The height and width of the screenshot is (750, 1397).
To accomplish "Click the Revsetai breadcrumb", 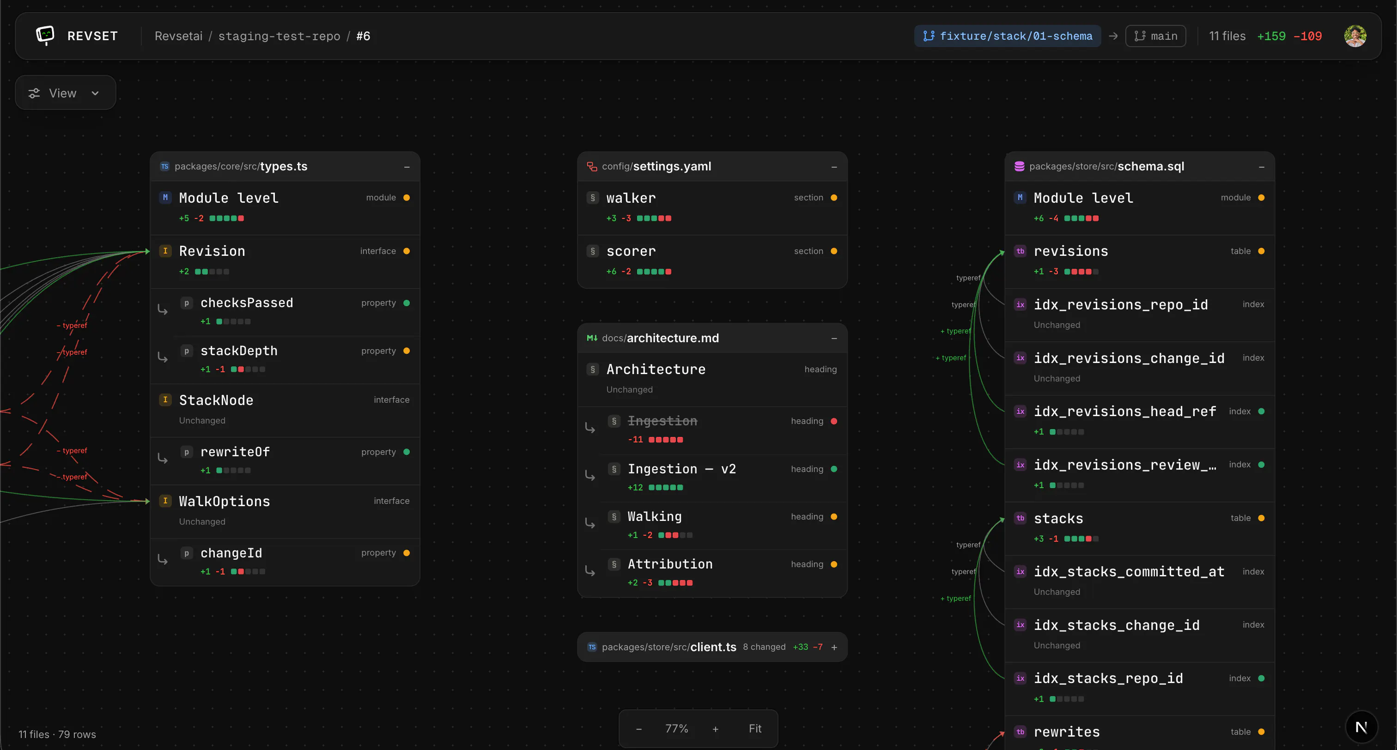I will [178, 36].
